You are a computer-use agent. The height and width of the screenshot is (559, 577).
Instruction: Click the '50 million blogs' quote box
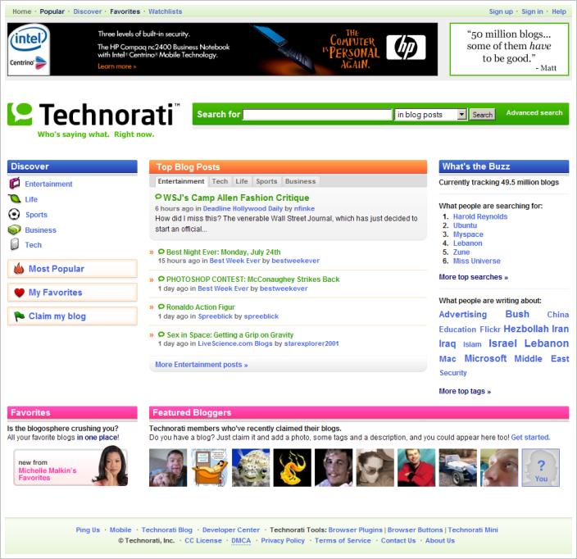click(509, 49)
